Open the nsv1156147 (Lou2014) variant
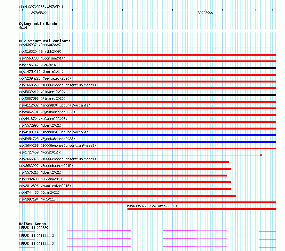Screen dimensions: 285x251 [x=38, y=65]
